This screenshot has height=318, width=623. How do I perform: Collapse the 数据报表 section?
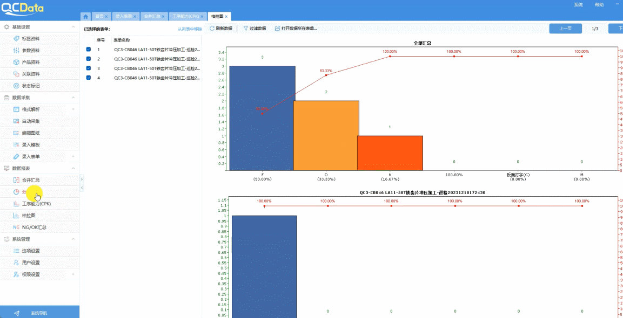73,168
